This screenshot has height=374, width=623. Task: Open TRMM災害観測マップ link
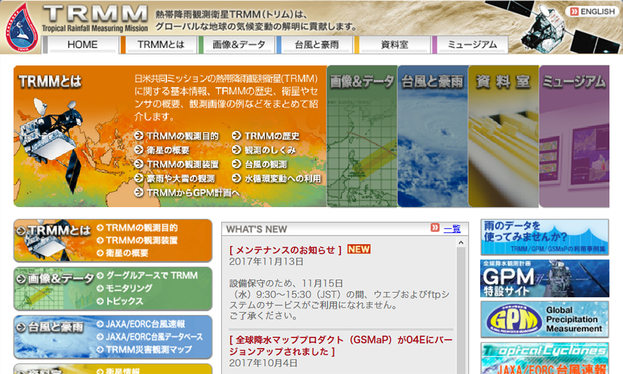point(149,350)
